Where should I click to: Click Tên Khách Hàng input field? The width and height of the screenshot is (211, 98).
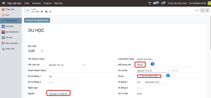coord(81,59)
